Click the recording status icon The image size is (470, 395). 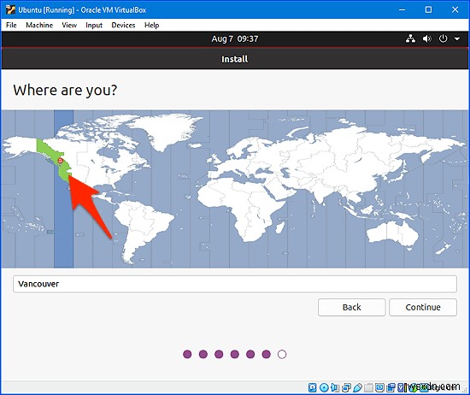(x=391, y=387)
